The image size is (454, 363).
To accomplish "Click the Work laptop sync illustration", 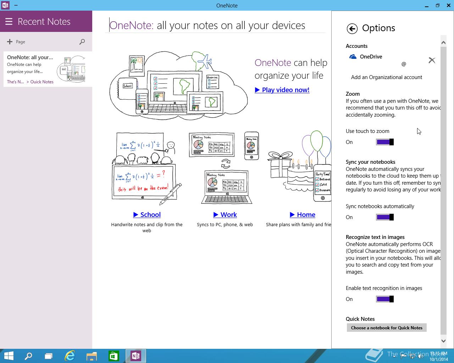I will 224,168.
